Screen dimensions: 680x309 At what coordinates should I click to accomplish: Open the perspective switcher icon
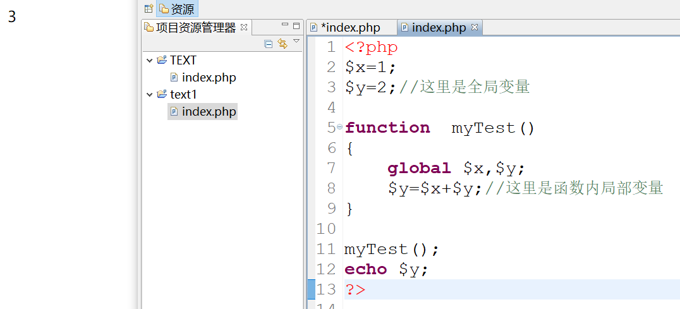[x=149, y=9]
